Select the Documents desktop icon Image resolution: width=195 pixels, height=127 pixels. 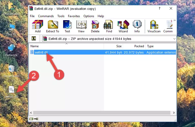12,9
